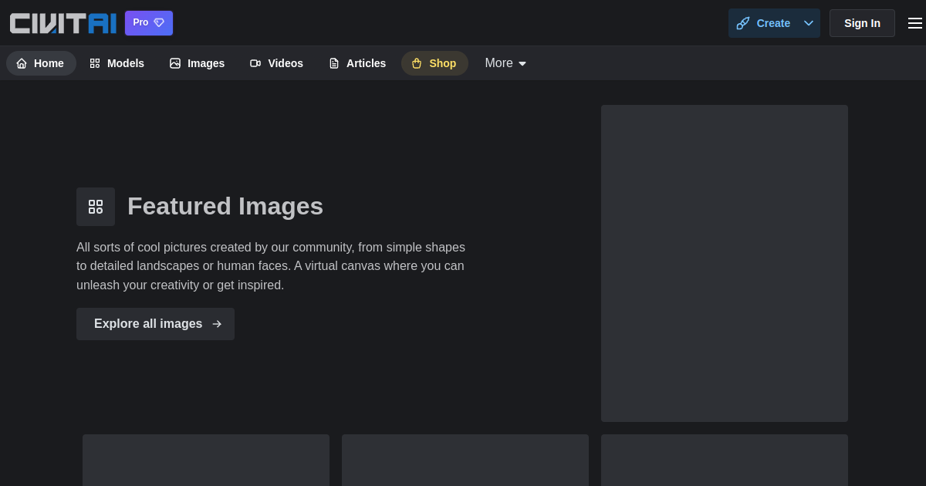This screenshot has height=486, width=926.
Task: Click the Sign In button
Action: (862, 23)
